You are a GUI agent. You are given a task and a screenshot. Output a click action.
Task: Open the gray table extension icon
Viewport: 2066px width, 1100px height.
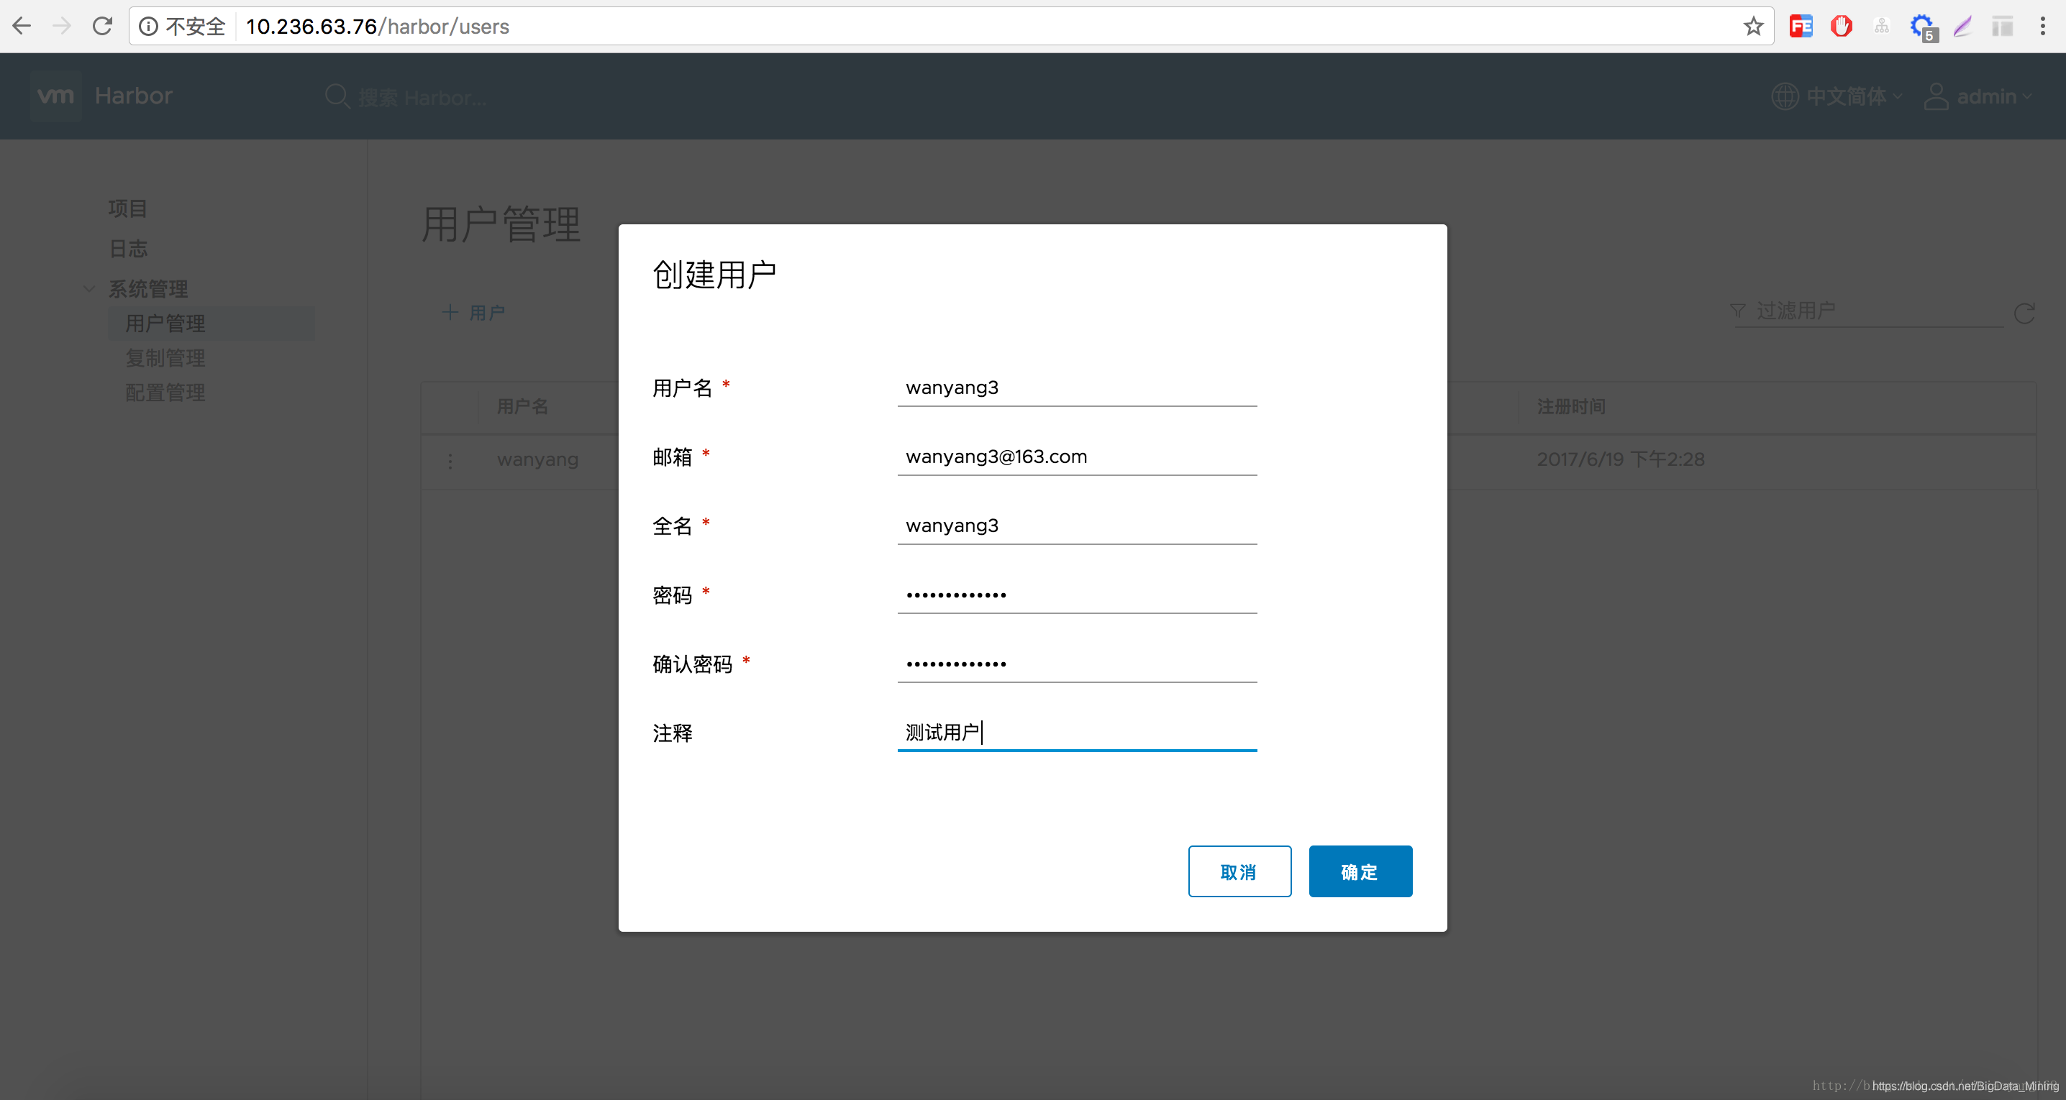2003,27
